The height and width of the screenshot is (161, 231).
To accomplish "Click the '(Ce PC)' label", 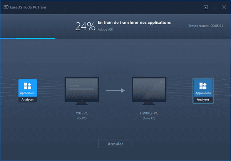I will point(82,118).
